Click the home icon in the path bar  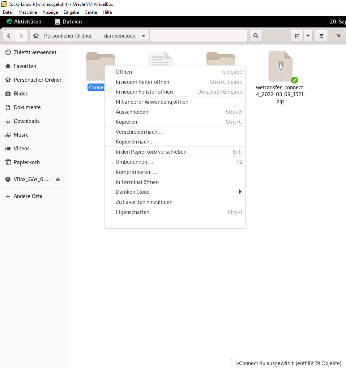[36, 36]
